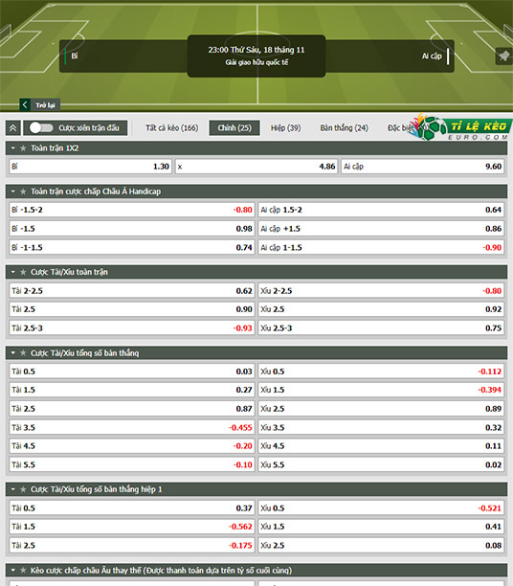Screen dimensions: 513x586
Task: Click the match time 23:00 Thứ Sáu
Action: pos(256,50)
